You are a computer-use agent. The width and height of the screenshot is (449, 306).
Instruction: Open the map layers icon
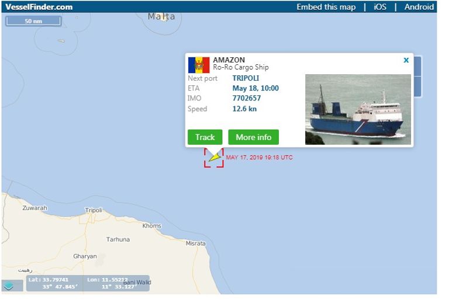pos(9,286)
